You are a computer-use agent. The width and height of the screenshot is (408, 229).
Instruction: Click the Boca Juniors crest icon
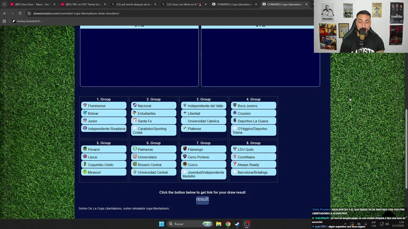(235, 105)
